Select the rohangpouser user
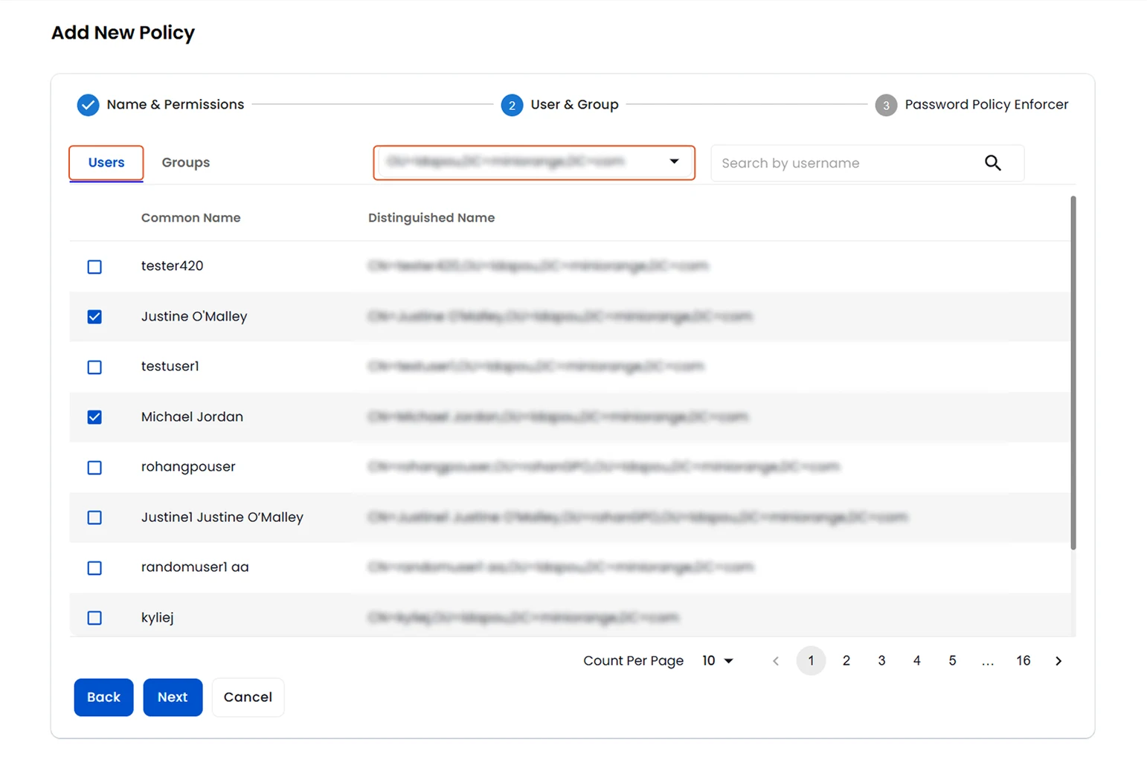Image resolution: width=1147 pixels, height=757 pixels. click(x=94, y=467)
